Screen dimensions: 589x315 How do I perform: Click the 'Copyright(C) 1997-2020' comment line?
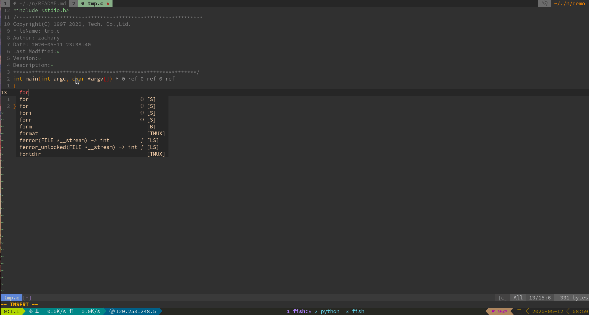pyautogui.click(x=72, y=24)
